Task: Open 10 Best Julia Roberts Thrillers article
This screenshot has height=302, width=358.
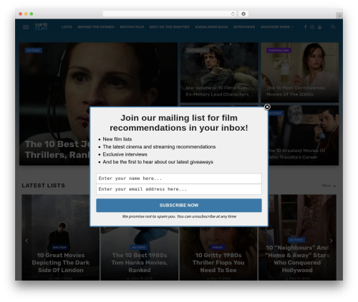Action: click(x=57, y=149)
